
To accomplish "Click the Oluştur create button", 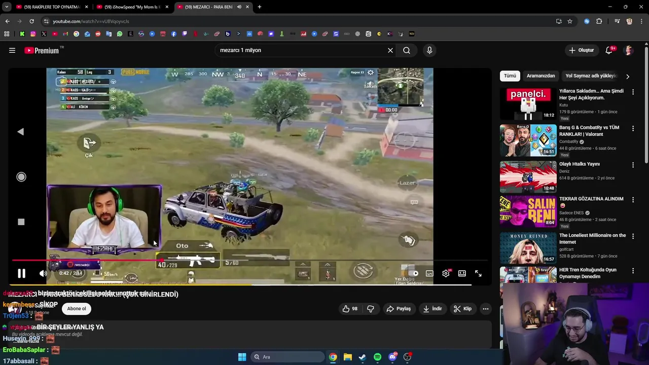I will pos(581,50).
